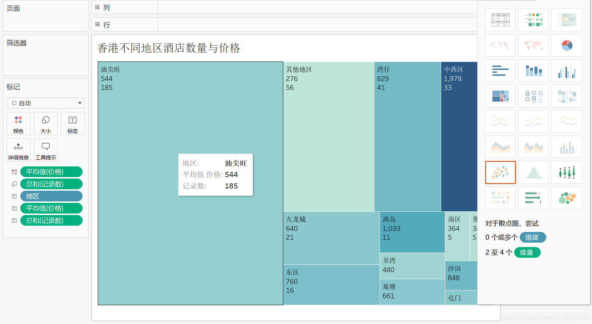This screenshot has width=592, height=324.
Task: Select the circle views chart type
Action: click(533, 96)
